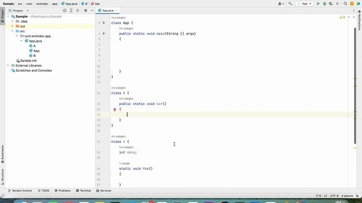Viewport: 362px width, 203px height.
Task: Collapse the Sample project root node
Action: click(x=8, y=16)
